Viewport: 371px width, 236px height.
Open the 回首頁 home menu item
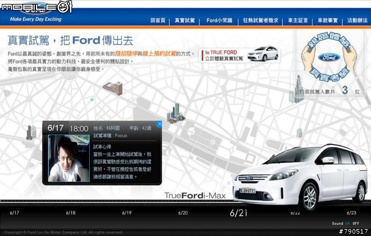pos(158,20)
